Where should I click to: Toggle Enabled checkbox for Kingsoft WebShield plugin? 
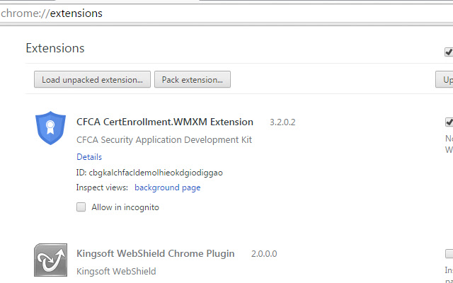tap(449, 253)
